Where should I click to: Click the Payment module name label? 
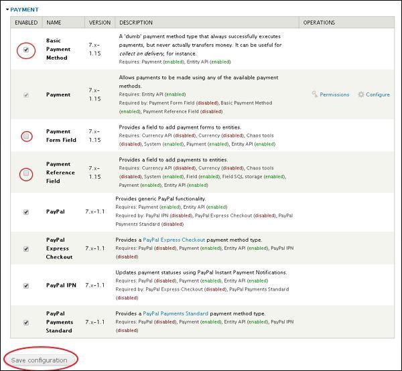click(58, 94)
